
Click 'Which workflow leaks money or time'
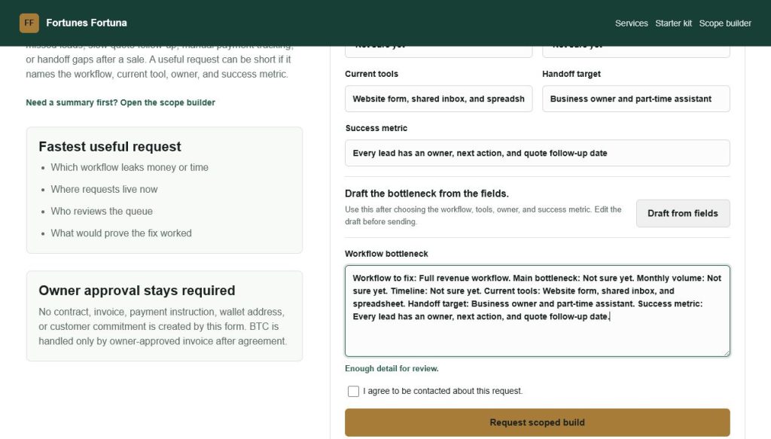pos(130,167)
